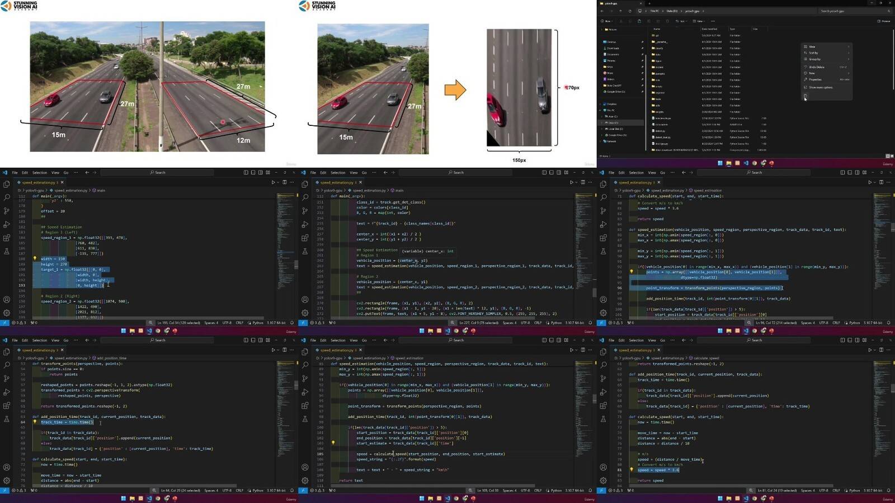The height and width of the screenshot is (503, 895).
Task: Click Paste icon in File Explorer toolbar
Action: (639, 21)
